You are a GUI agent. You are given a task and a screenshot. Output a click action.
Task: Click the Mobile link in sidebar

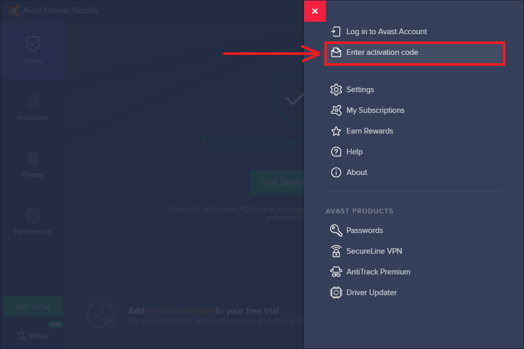tap(34, 336)
